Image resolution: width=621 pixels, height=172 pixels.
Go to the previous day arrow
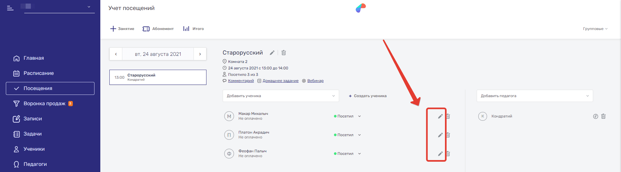click(116, 54)
